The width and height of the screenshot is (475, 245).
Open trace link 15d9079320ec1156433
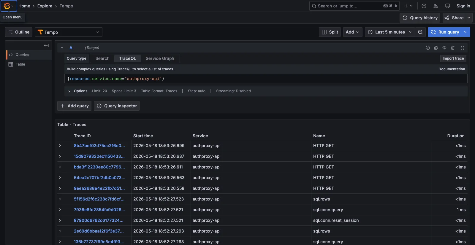point(99,156)
